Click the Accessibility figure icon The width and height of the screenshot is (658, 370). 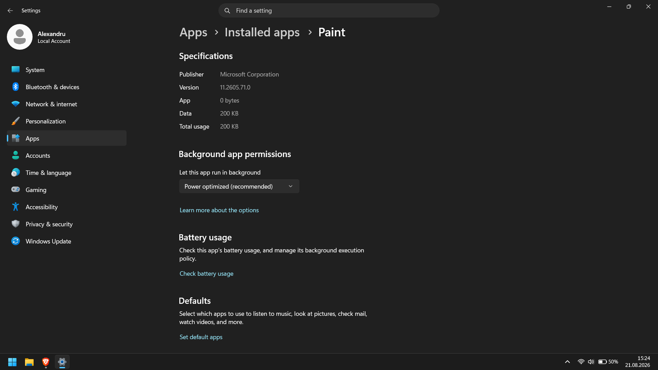click(x=15, y=207)
